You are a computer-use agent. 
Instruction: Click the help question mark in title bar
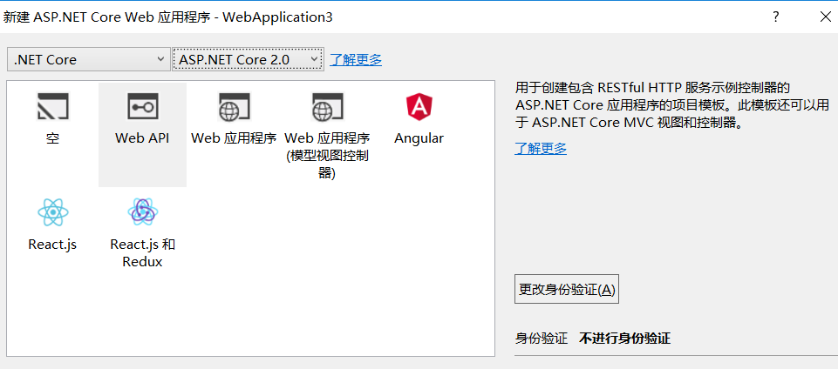click(775, 17)
